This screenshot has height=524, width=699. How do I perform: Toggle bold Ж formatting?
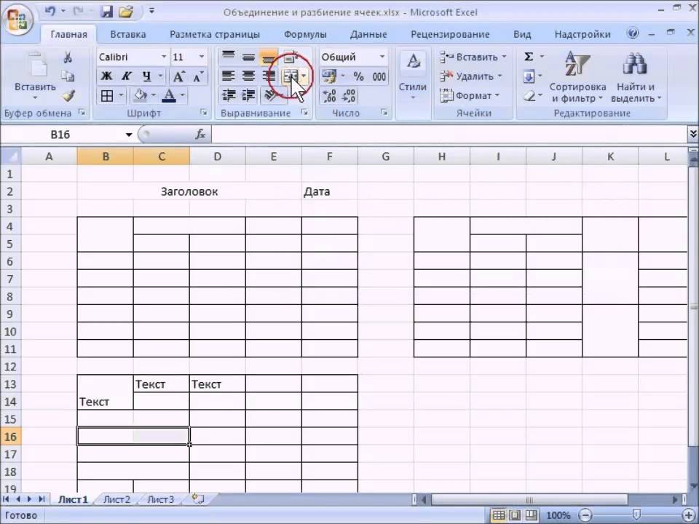coord(106,76)
